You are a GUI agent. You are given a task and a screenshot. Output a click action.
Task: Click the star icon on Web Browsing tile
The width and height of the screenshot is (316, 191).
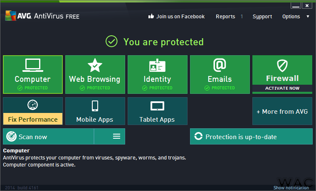(x=95, y=65)
